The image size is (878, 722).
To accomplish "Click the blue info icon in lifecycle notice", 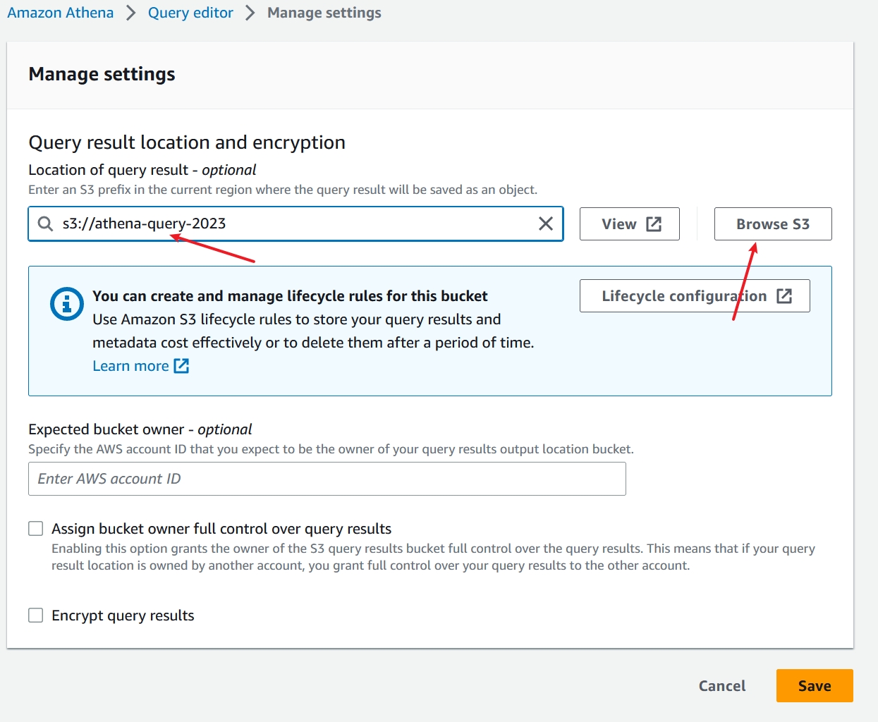I will [67, 304].
